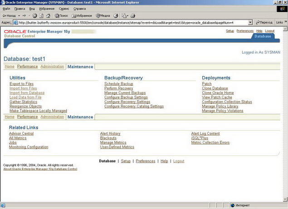Open bottom Administration tab link
The height and width of the screenshot is (209, 288).
point(52,117)
